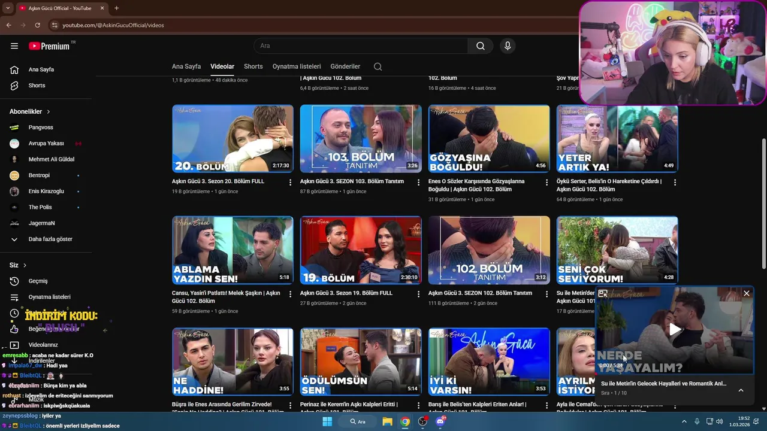Expand the miniplayer to full watch page
Image resolution: width=767 pixels, height=431 pixels.
(x=603, y=293)
